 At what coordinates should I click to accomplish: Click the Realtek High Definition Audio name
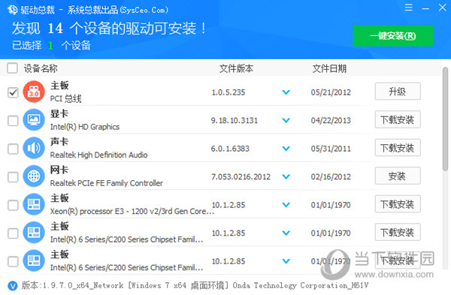click(x=98, y=155)
